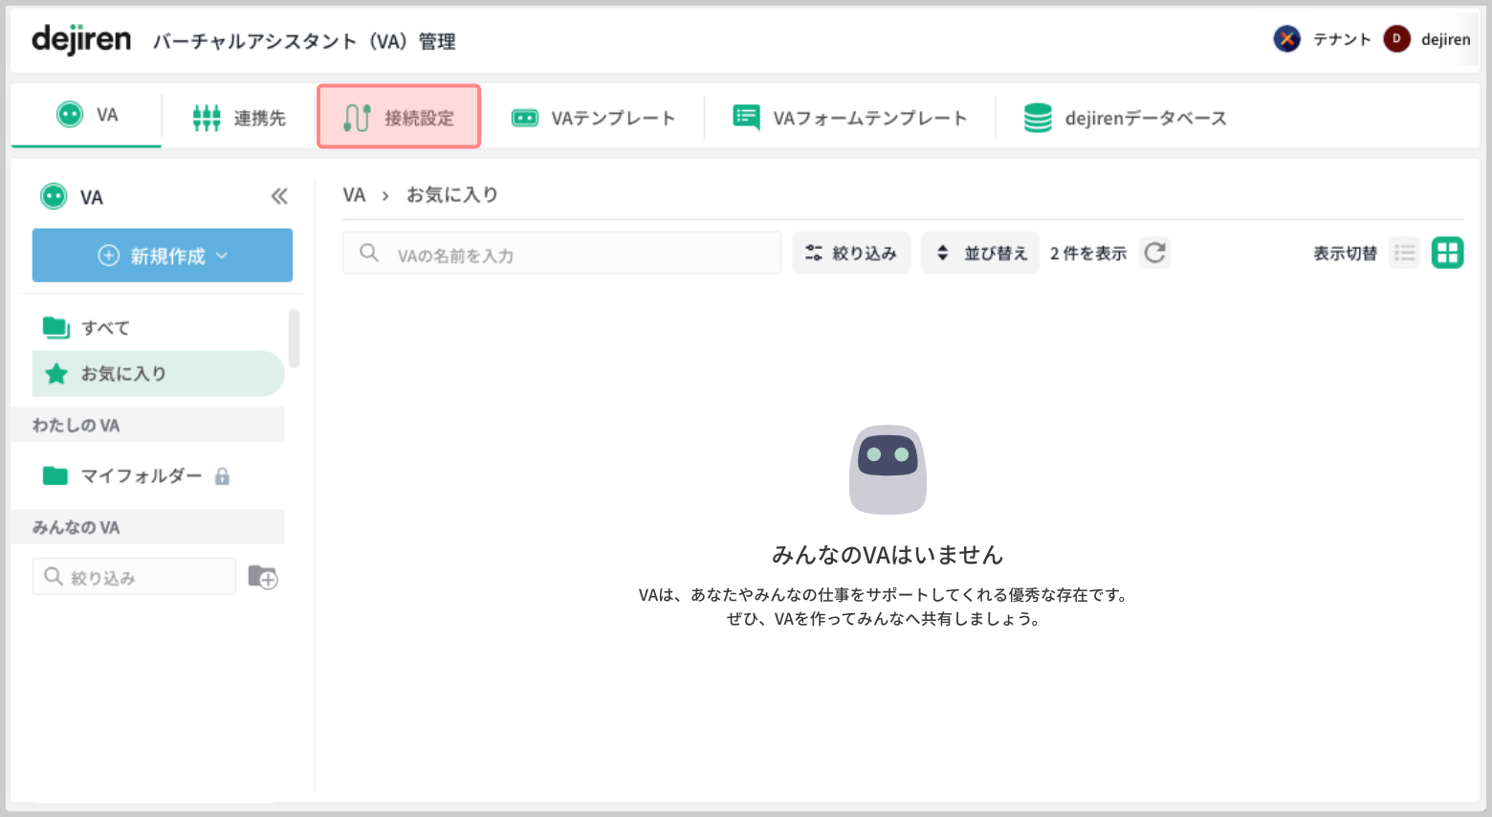Select すべて in the sidebar
The image size is (1492, 817).
[105, 327]
